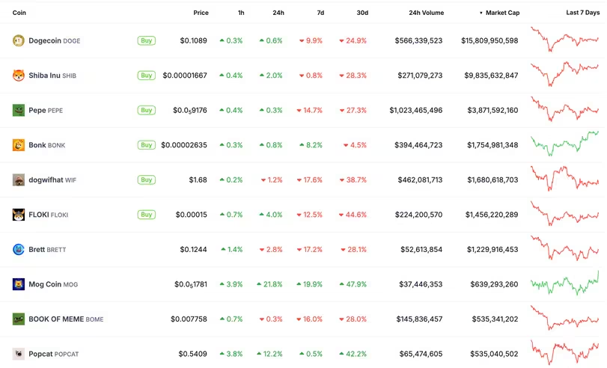Click the Pepe frog coin logo

[x=19, y=110]
